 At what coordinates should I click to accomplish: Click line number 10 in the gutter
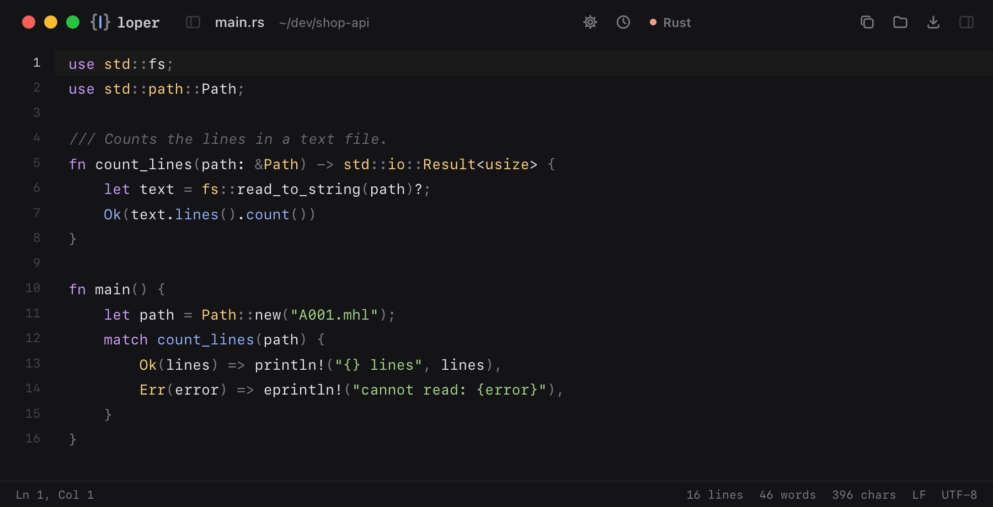click(33, 288)
